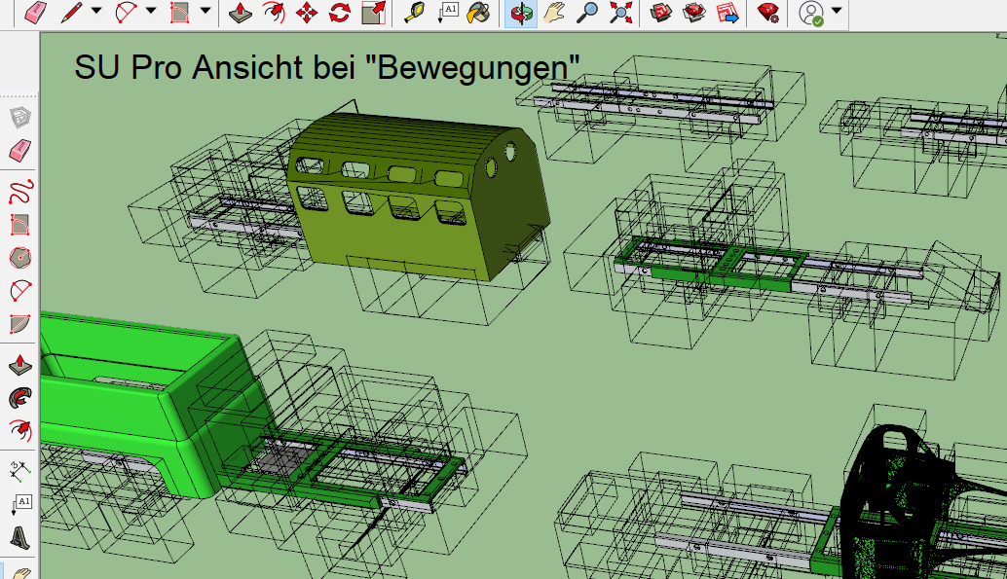Viewport: 1007px width, 579px height.
Task: Toggle the active Orbit tool
Action: (522, 13)
